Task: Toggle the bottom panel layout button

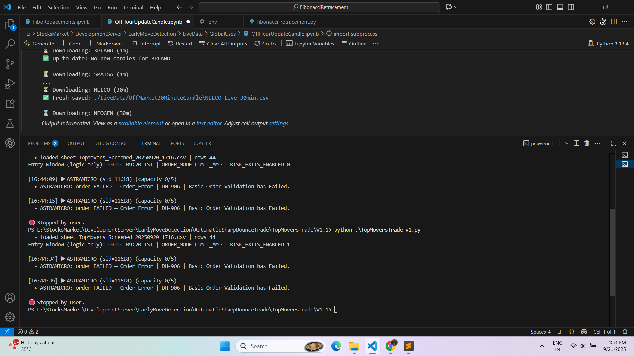Action: (560, 7)
